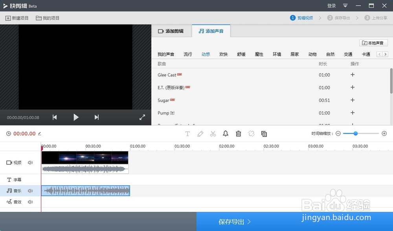Go to step 3 Upload Share (上传分享)
This screenshot has width=393, height=231.
[376, 18]
